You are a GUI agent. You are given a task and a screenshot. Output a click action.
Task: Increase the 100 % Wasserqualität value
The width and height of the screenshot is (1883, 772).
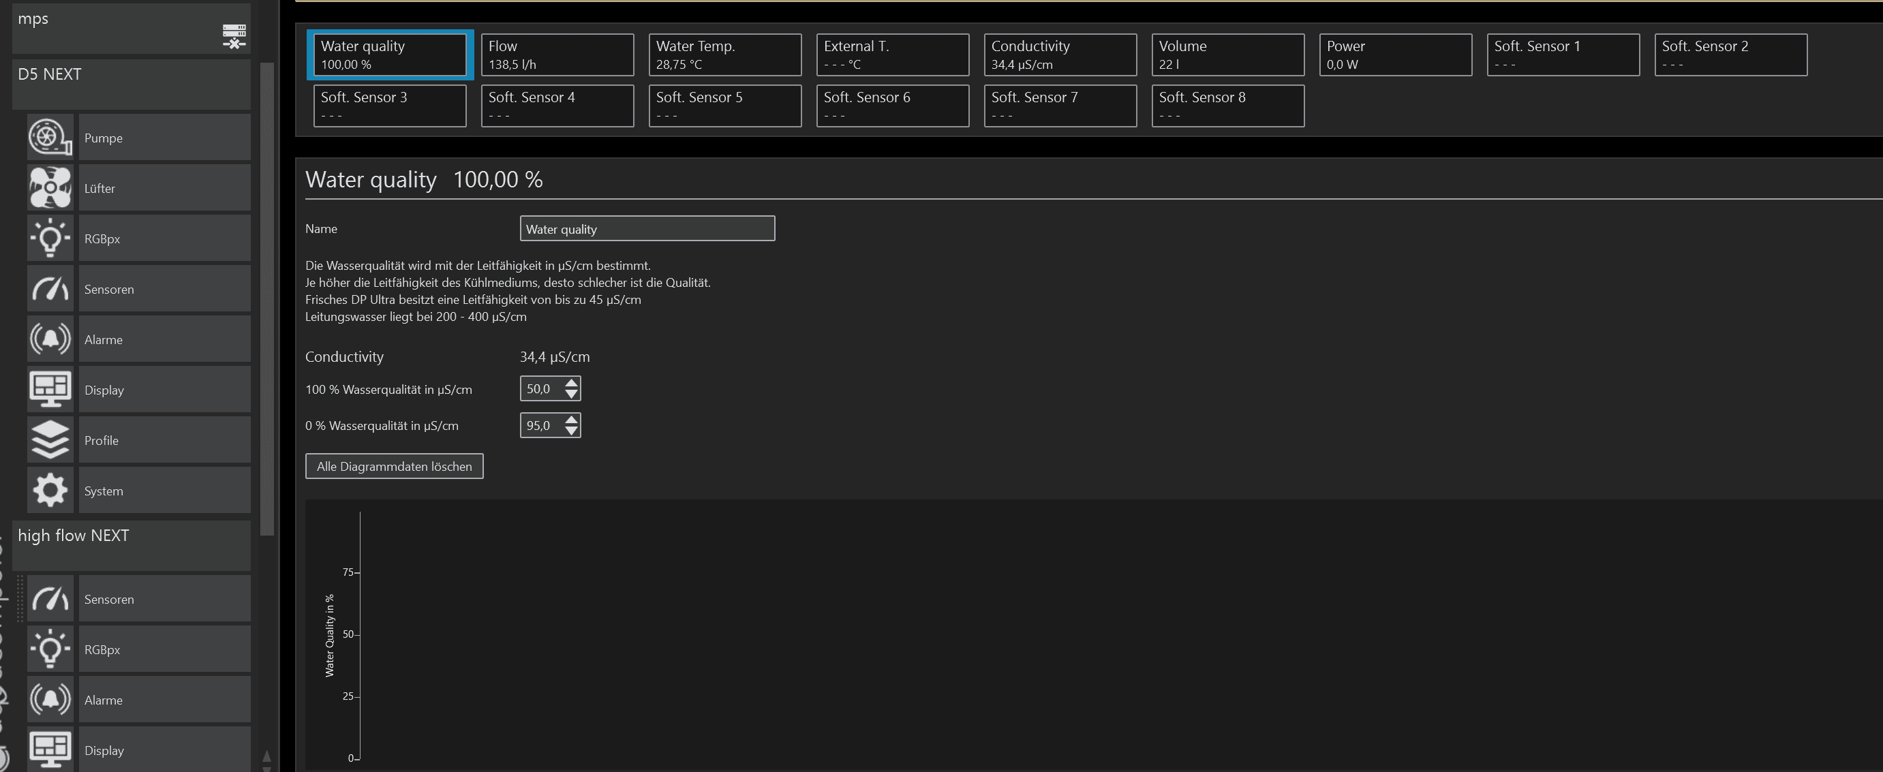572,382
